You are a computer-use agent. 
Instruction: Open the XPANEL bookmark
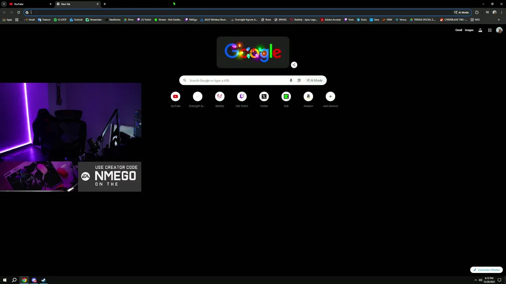click(281, 19)
